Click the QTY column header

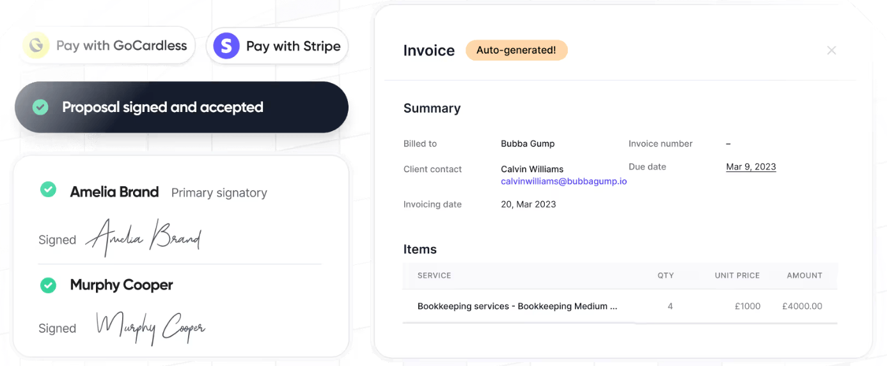pos(666,275)
